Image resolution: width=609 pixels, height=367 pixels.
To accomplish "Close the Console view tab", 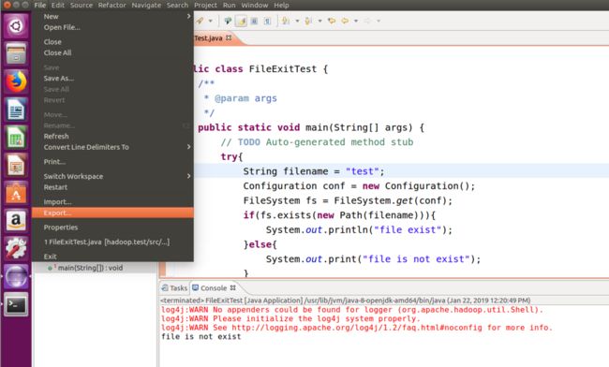I will coord(232,287).
